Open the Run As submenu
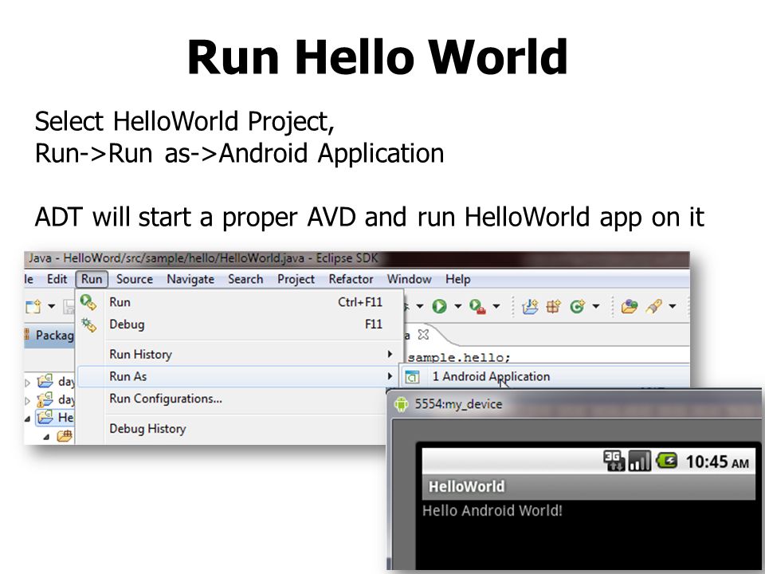Viewport: 765px width, 574px height. click(237, 377)
